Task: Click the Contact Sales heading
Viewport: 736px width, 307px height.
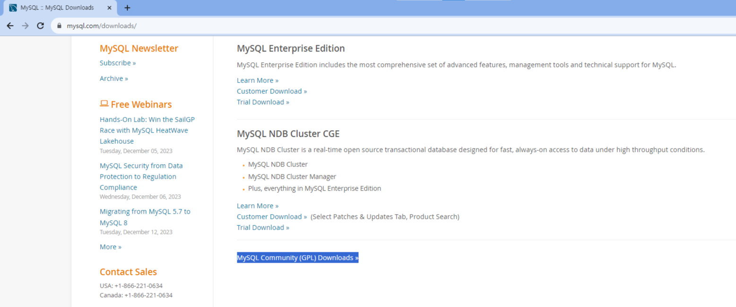Action: coord(128,272)
